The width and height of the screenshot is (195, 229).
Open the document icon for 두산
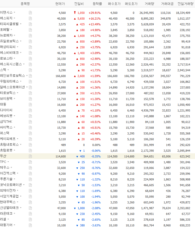[30, 156]
